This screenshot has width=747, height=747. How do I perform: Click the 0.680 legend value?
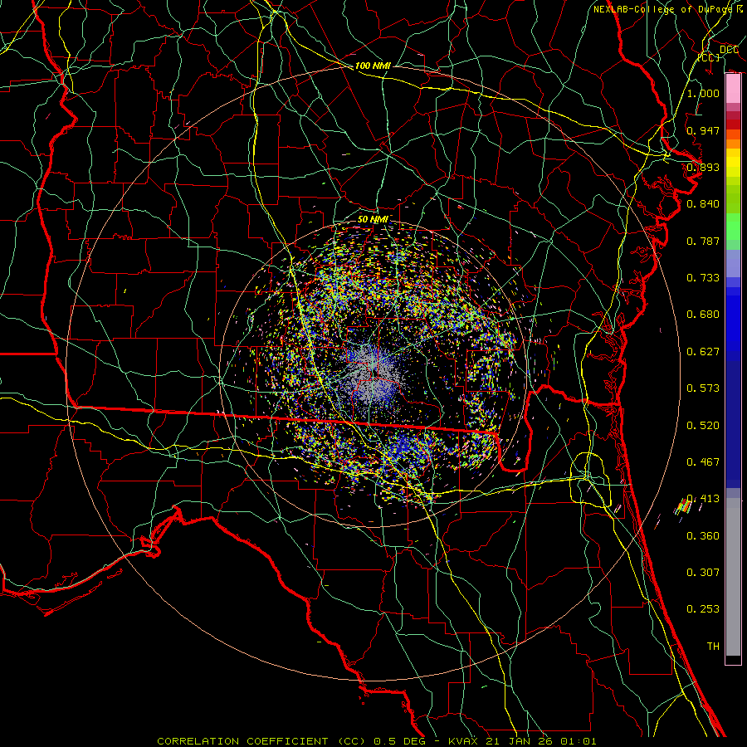pyautogui.click(x=703, y=315)
